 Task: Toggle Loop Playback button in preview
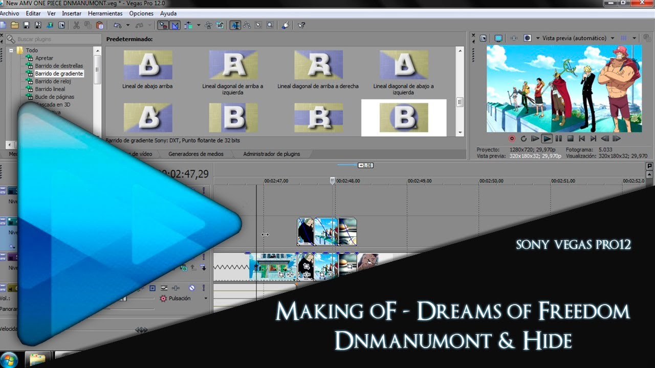(523, 138)
